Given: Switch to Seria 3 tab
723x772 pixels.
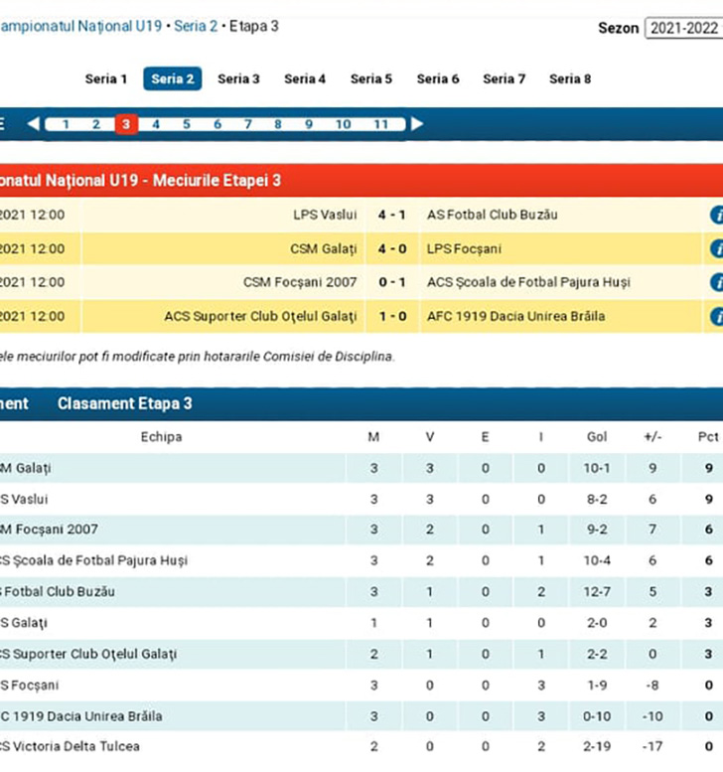Looking at the screenshot, I should [238, 78].
